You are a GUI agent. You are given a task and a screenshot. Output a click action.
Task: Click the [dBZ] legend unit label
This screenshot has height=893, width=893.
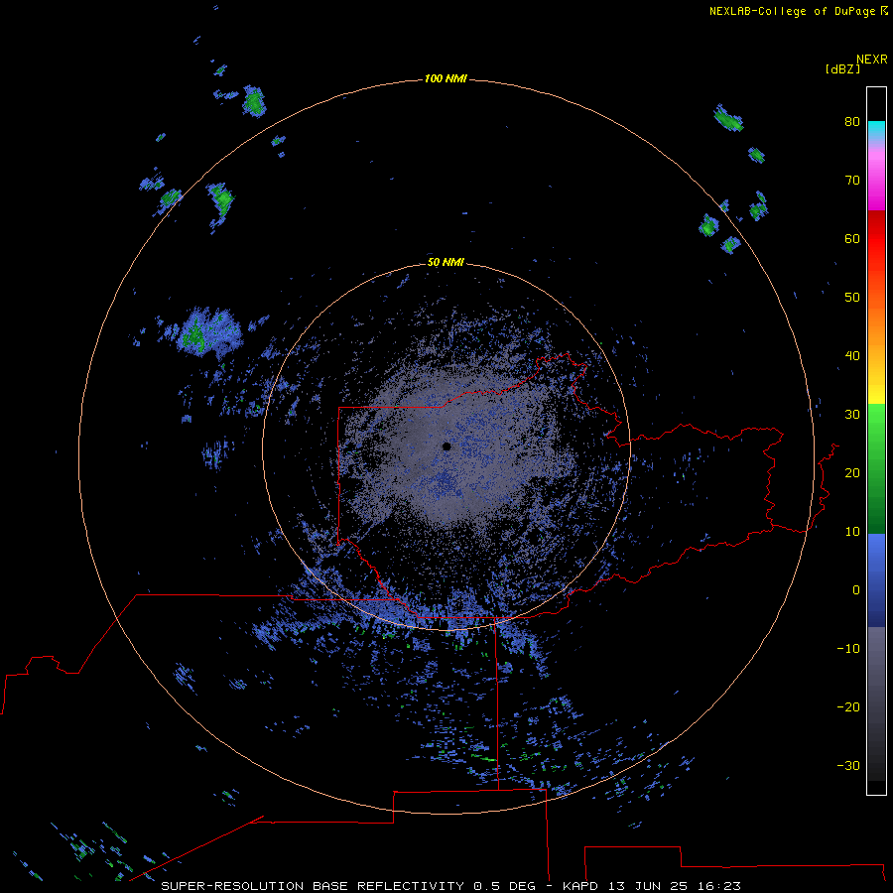[842, 69]
